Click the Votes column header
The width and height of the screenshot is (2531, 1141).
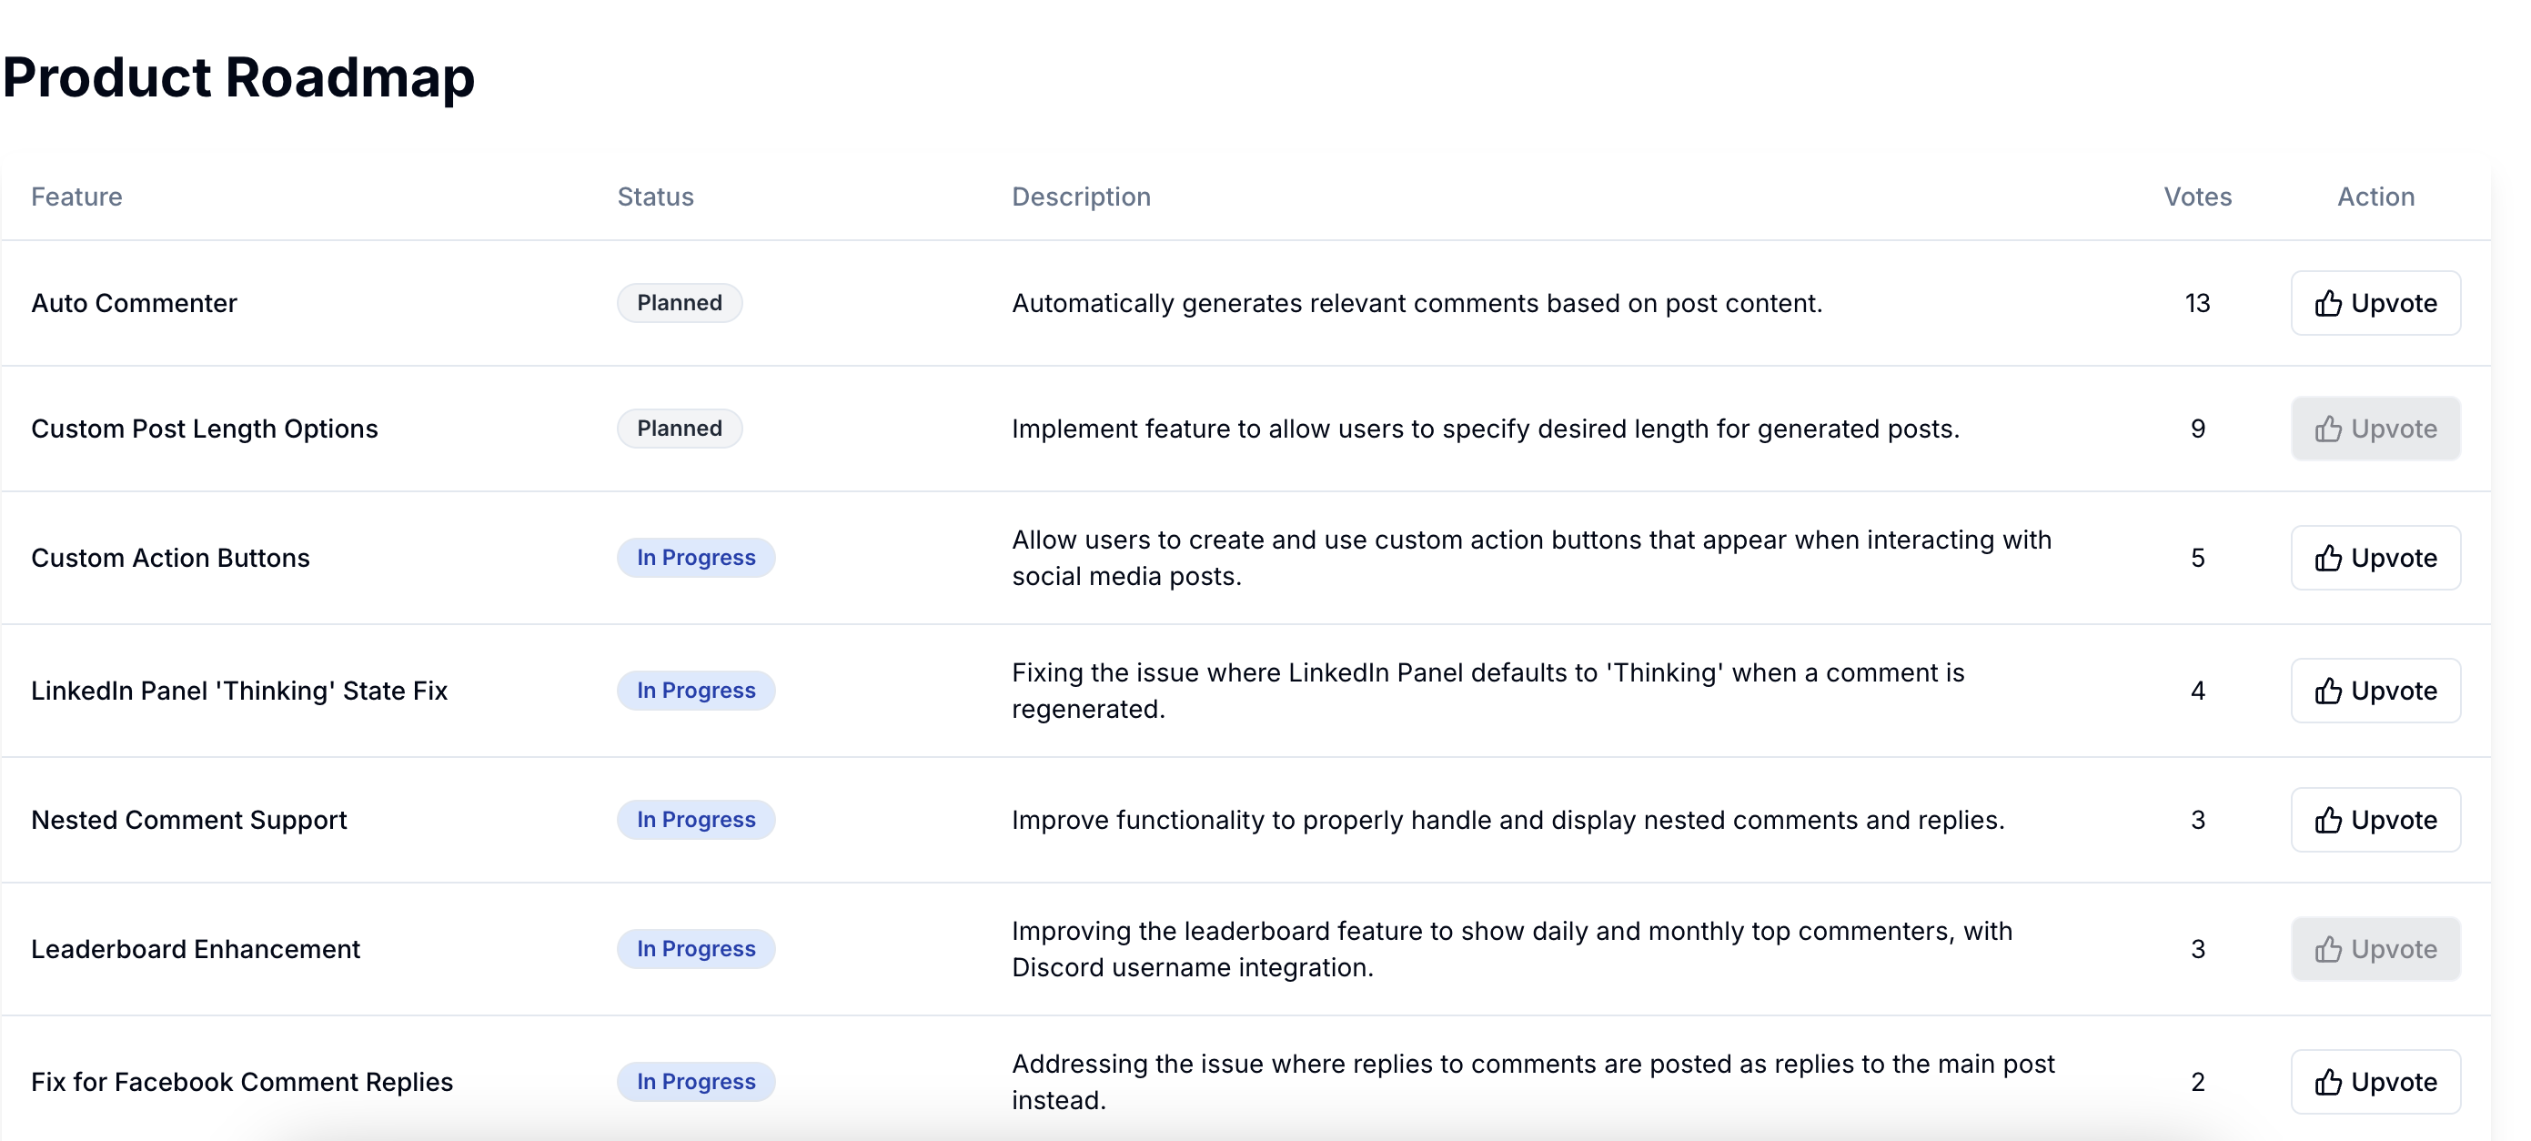click(x=2197, y=197)
